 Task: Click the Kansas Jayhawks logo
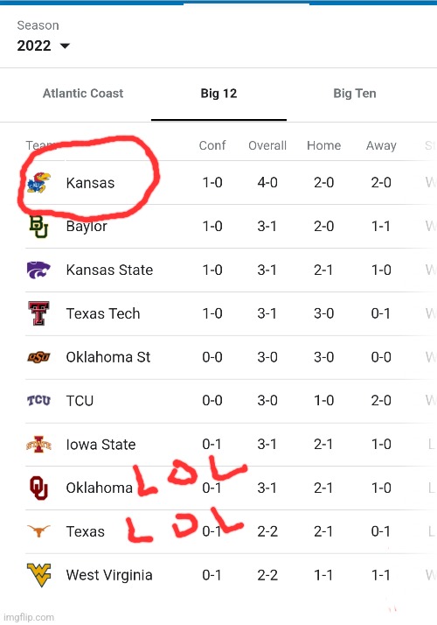[x=38, y=183]
